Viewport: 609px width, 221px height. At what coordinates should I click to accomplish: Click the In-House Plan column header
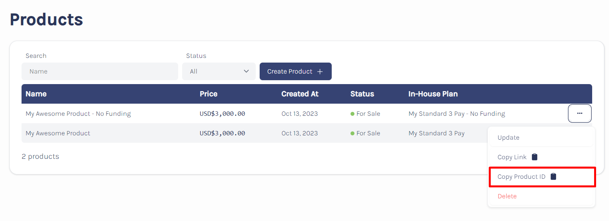[x=433, y=94]
